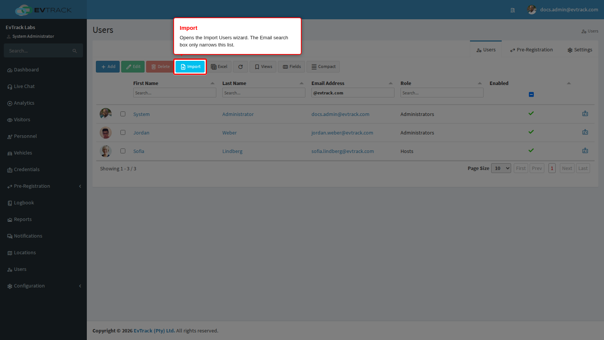This screenshot has height=340, width=604.
Task: Export list with Excel button
Action: pos(219,67)
